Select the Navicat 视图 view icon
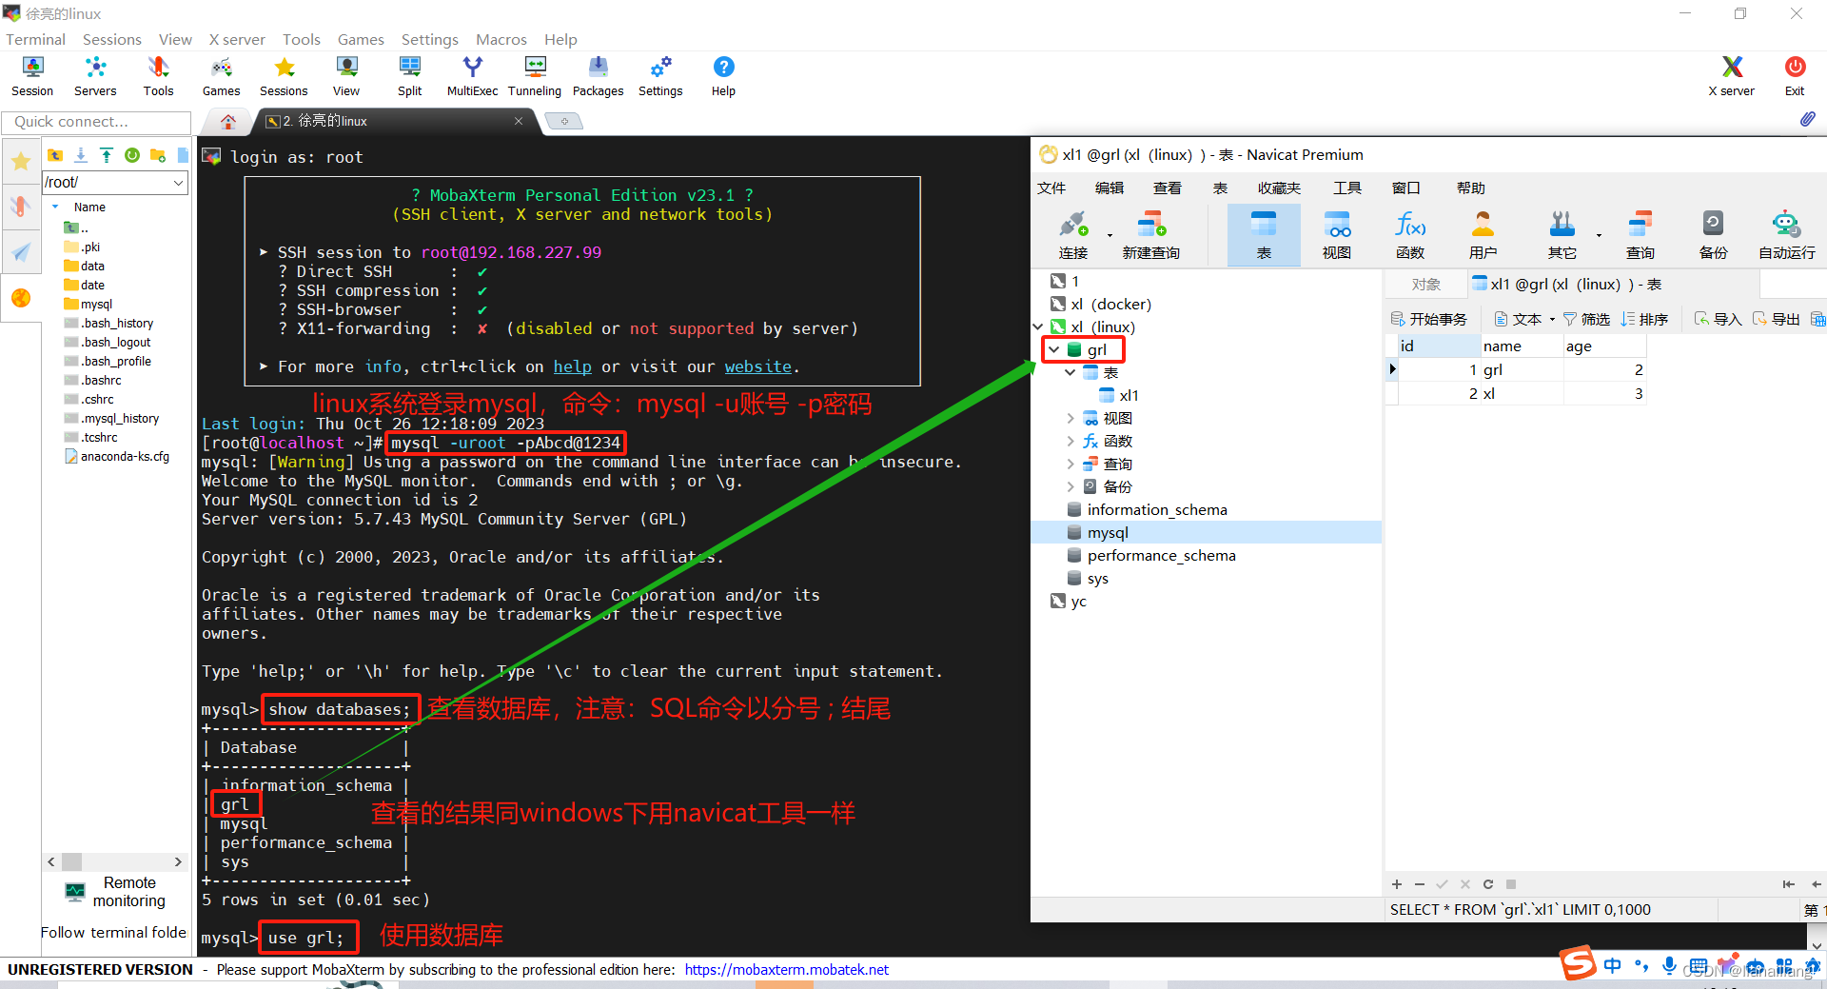 click(1337, 235)
